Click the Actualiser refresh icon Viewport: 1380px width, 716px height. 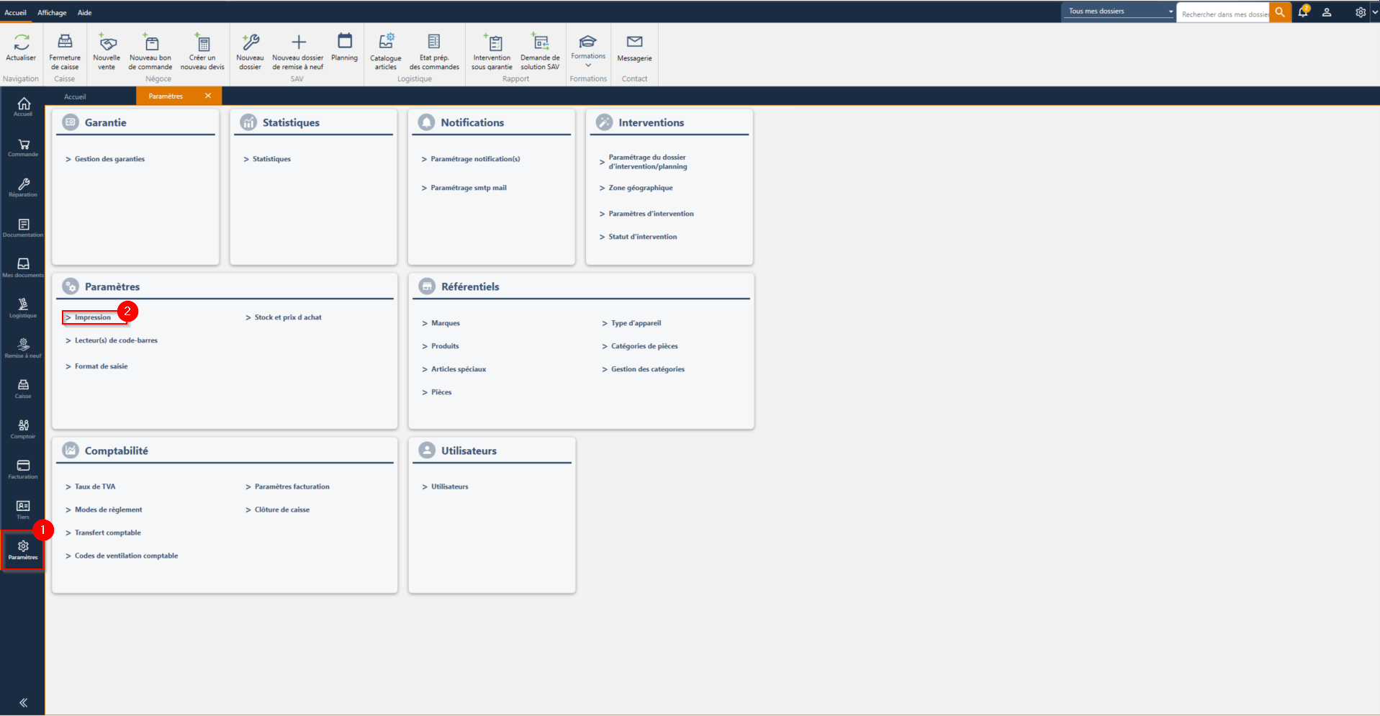pos(22,42)
